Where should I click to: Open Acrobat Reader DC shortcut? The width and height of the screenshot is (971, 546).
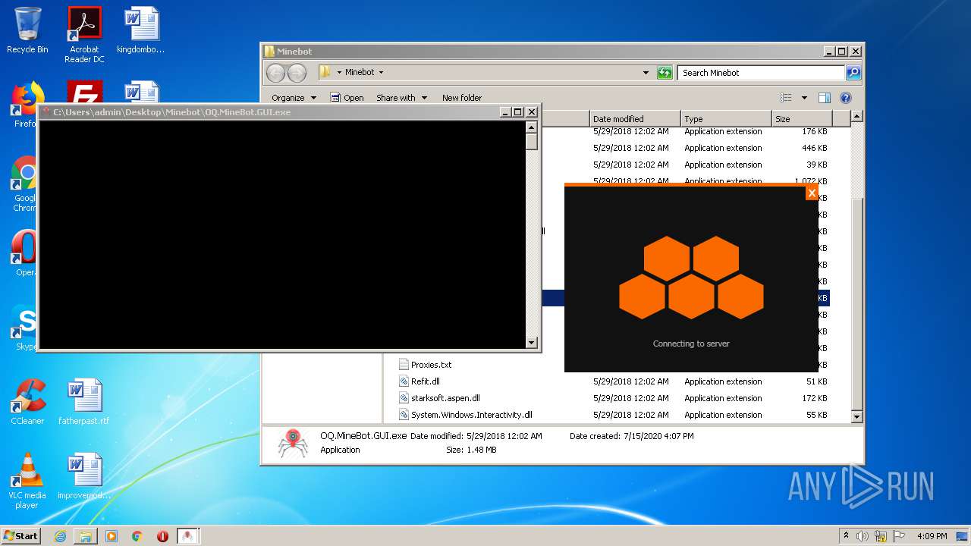[x=84, y=35]
